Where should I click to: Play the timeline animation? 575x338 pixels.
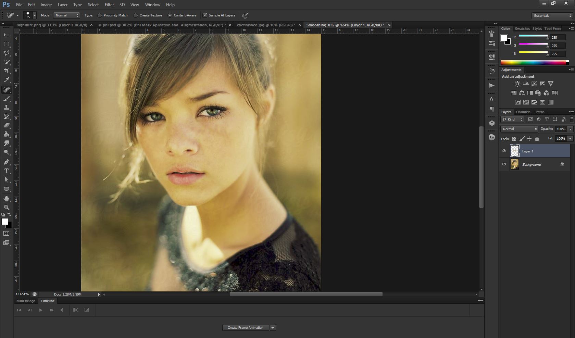41,310
